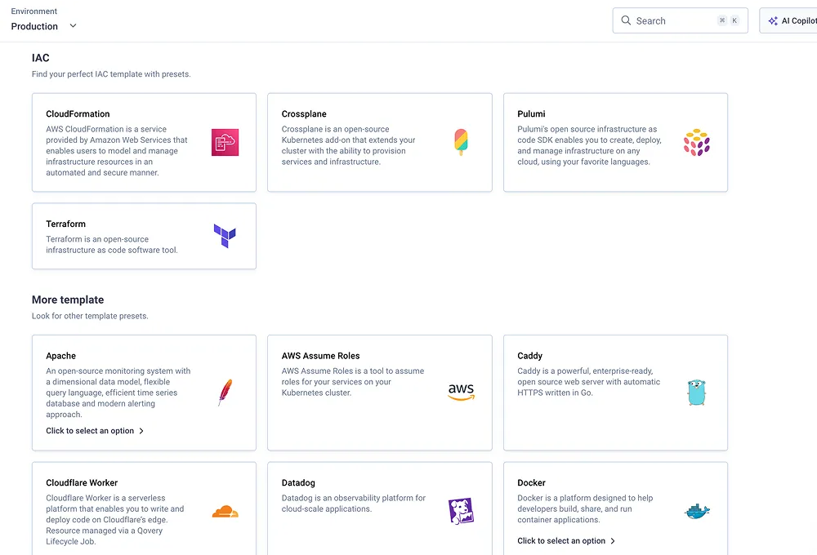817x555 pixels.
Task: Click the Apache monitoring system description
Action: click(118, 393)
